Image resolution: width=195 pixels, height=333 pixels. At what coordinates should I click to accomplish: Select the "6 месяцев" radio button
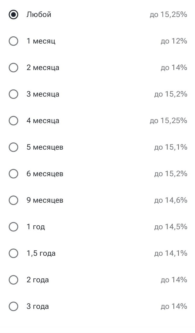pyautogui.click(x=13, y=174)
